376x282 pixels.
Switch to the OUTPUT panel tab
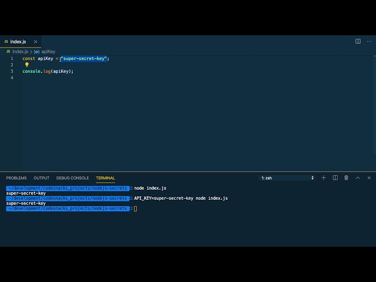[x=41, y=178]
